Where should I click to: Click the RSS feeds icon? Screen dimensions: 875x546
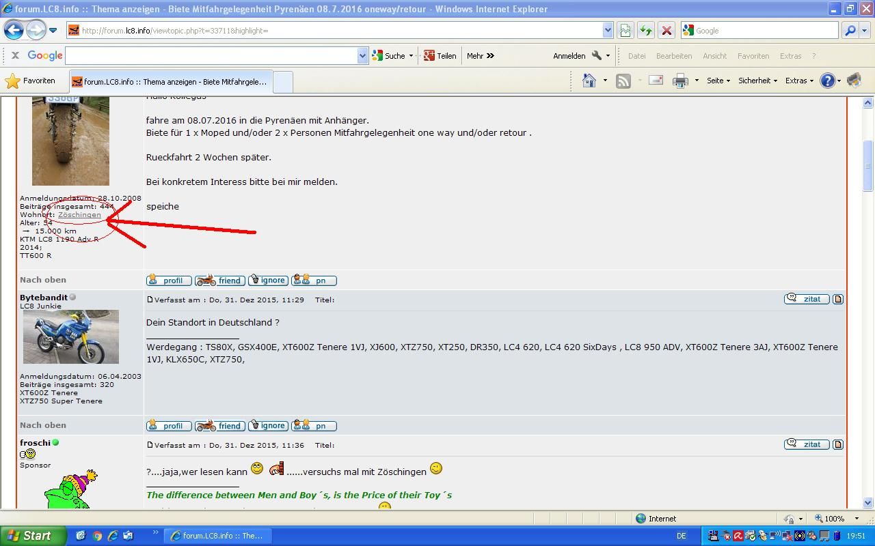(x=623, y=81)
